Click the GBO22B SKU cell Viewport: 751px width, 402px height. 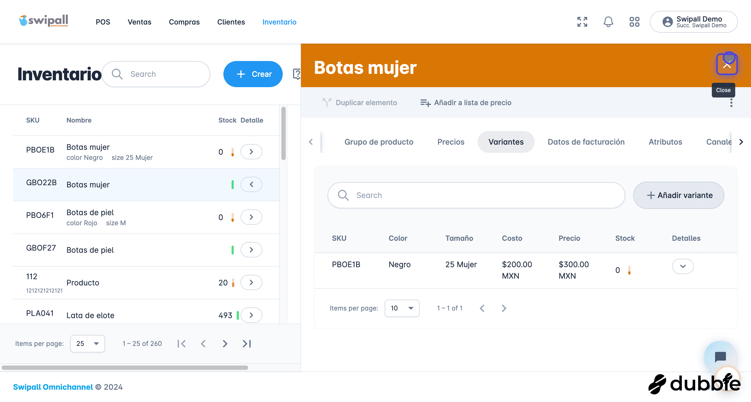point(41,182)
